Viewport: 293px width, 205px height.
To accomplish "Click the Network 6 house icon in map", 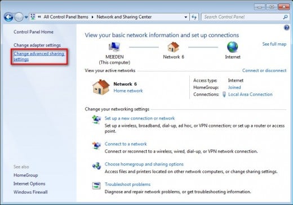I will [x=173, y=47].
